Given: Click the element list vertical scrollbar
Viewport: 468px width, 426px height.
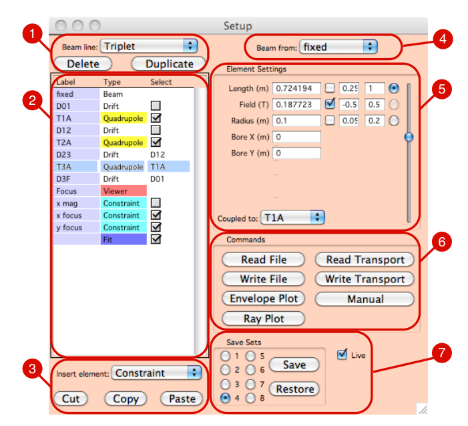Looking at the screenshot, I should 200,221.
